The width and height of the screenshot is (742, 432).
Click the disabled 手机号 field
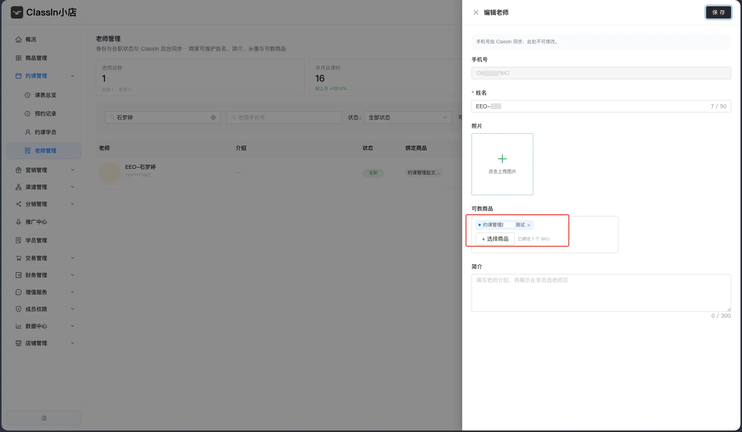coord(601,73)
